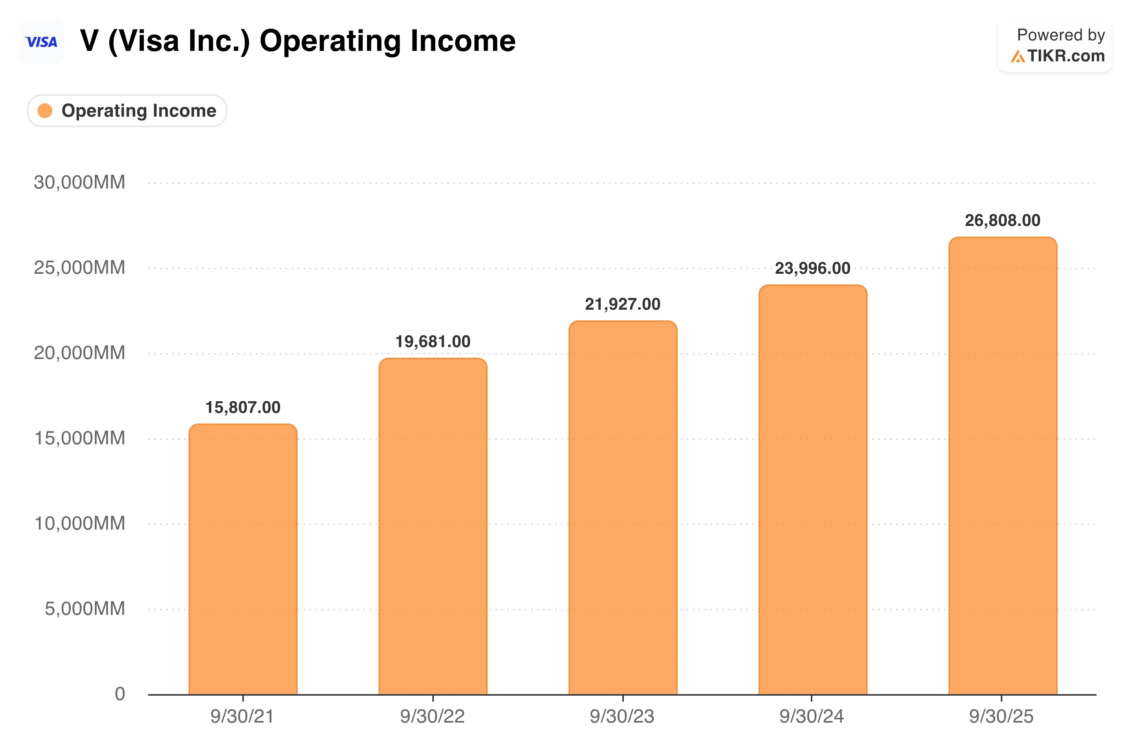1131x754 pixels.
Task: Click the TIKR.com orange logo icon
Action: 1018,56
